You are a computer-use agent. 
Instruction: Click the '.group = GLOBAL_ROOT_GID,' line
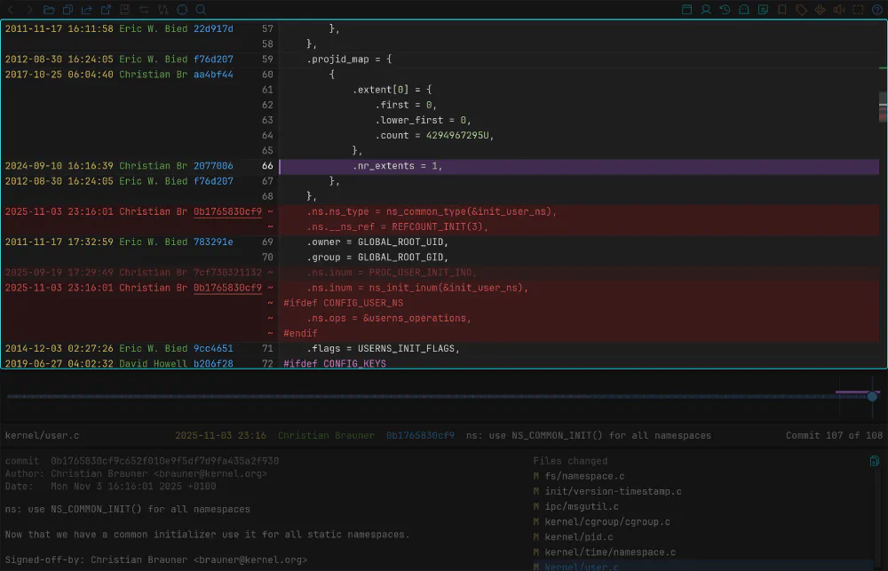click(x=377, y=258)
